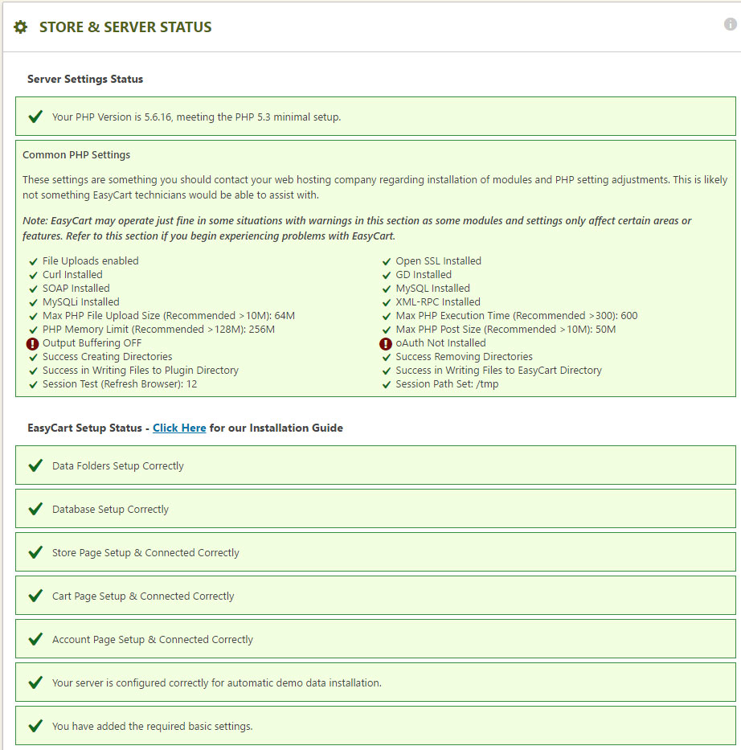This screenshot has width=741, height=750.
Task: Click the checkmark next to GD Installed
Action: coord(387,276)
